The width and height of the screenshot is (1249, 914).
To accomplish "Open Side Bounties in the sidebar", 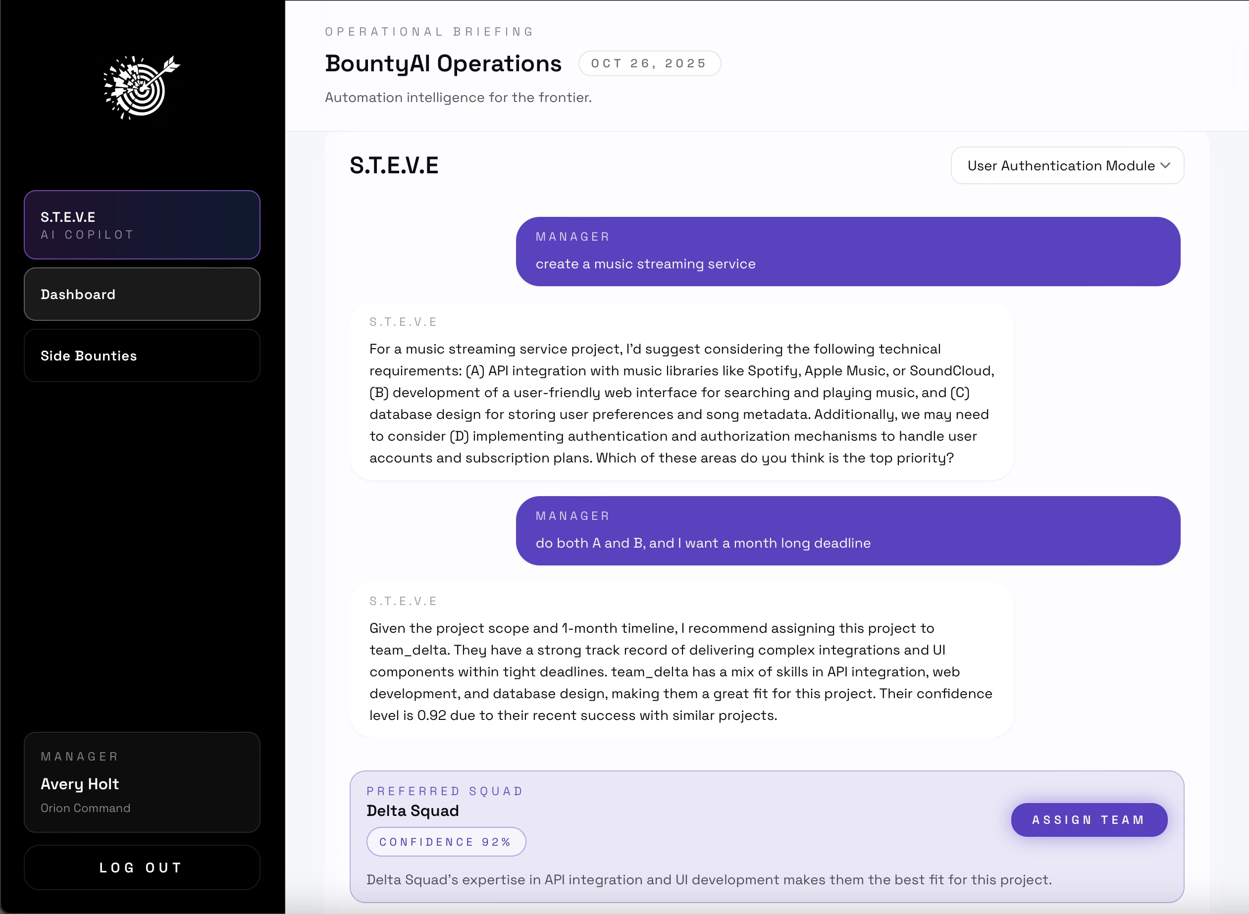I will coord(142,356).
